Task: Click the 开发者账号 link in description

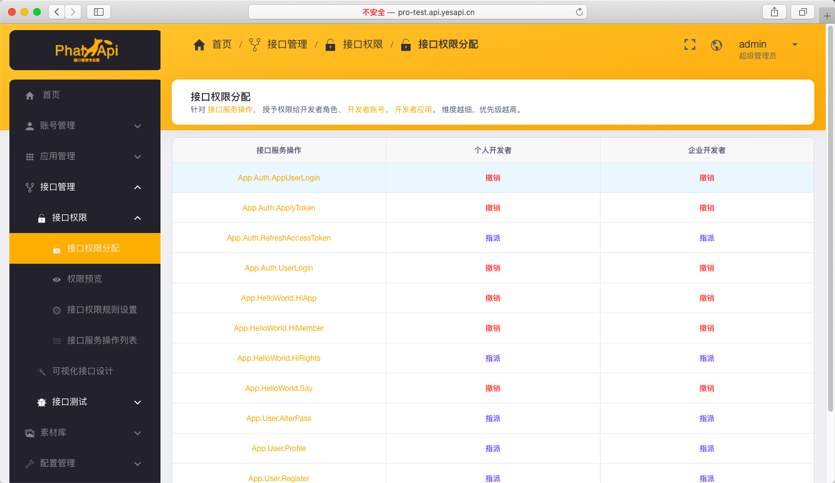Action: [x=366, y=110]
